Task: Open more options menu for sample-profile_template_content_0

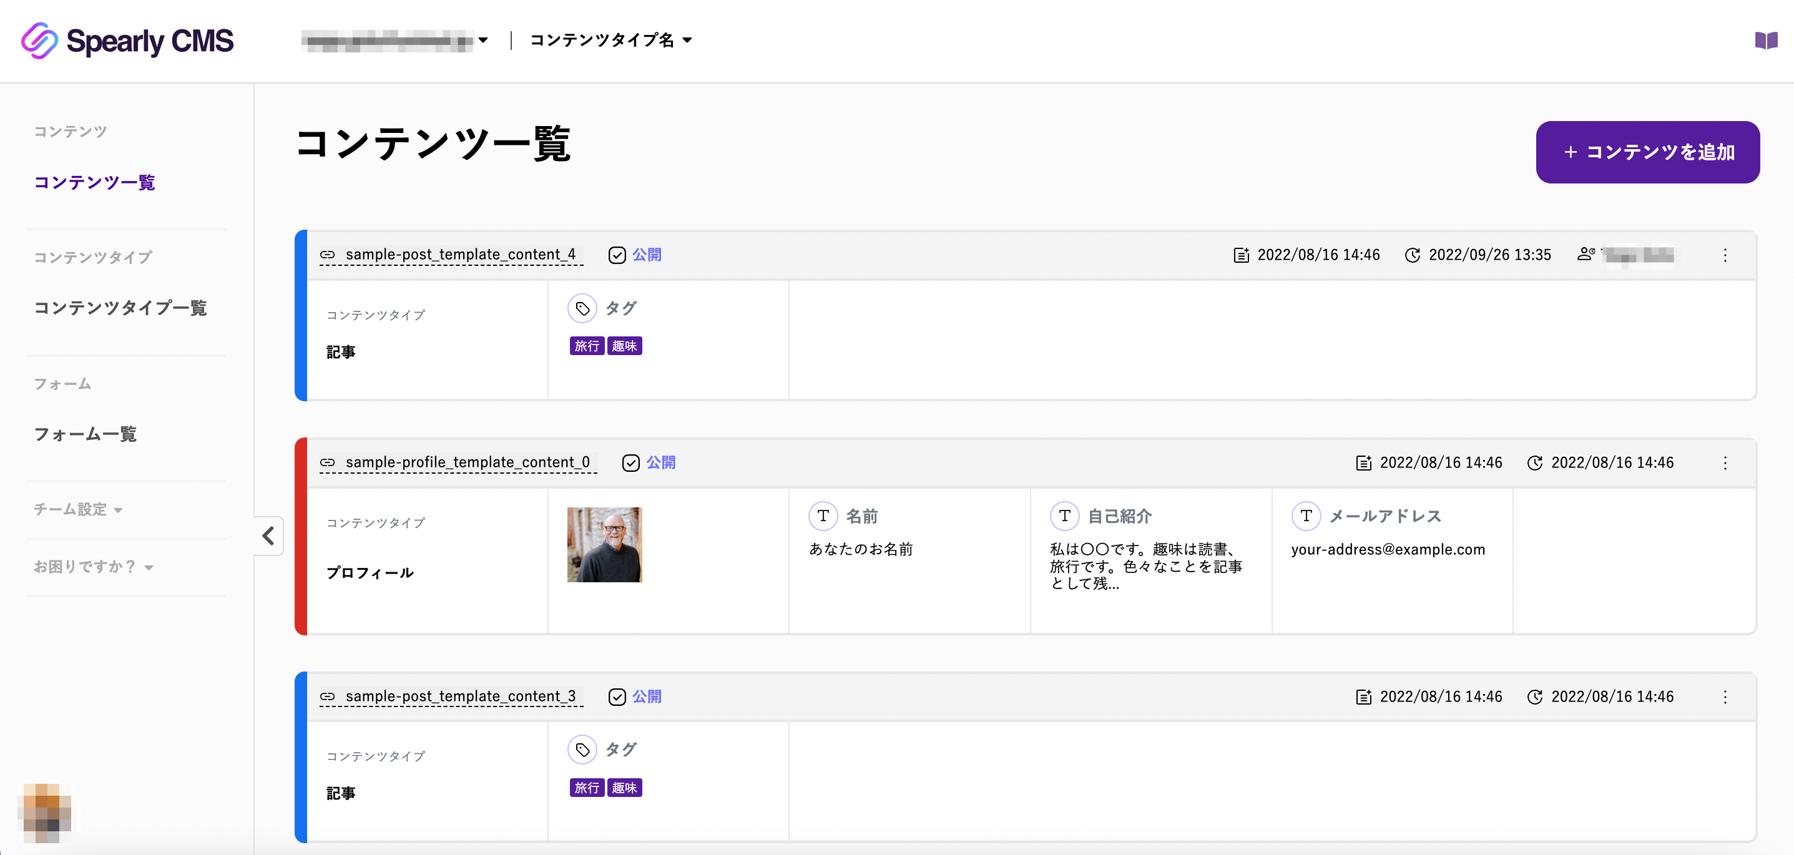Action: point(1725,462)
